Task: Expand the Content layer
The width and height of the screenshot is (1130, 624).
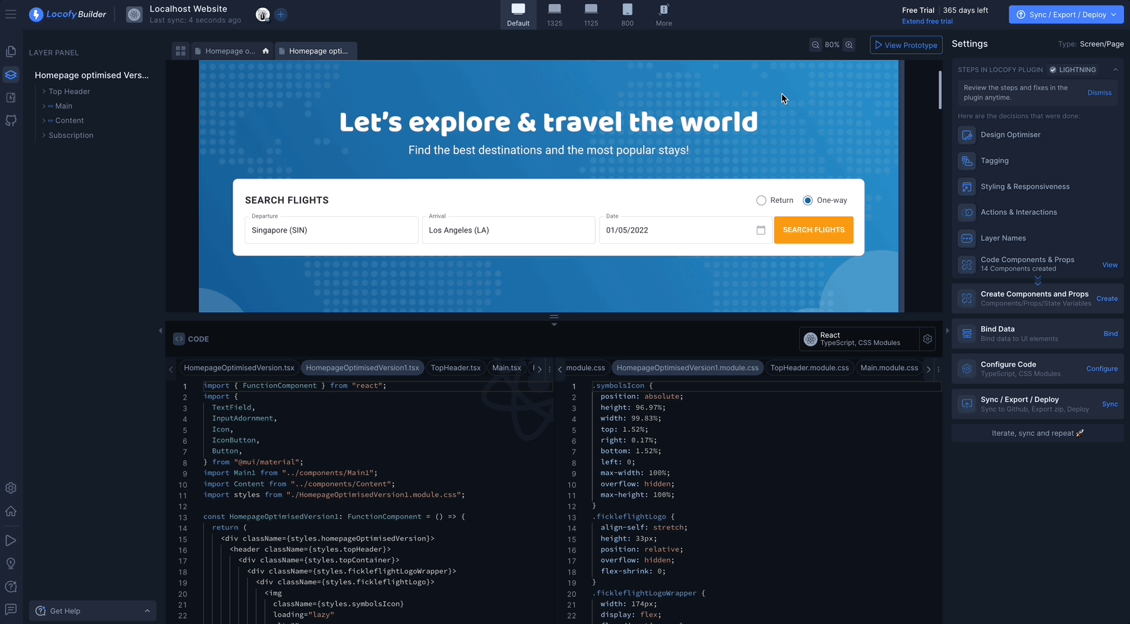Action: click(44, 121)
